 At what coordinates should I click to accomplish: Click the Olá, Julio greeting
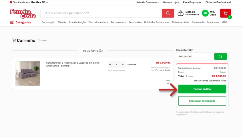213,13
